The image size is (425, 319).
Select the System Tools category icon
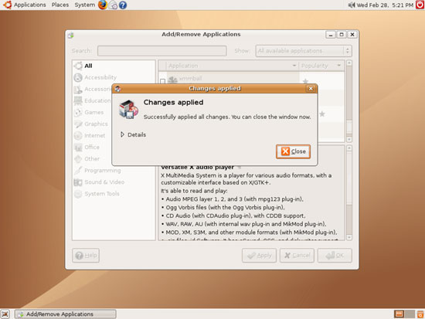78,194
